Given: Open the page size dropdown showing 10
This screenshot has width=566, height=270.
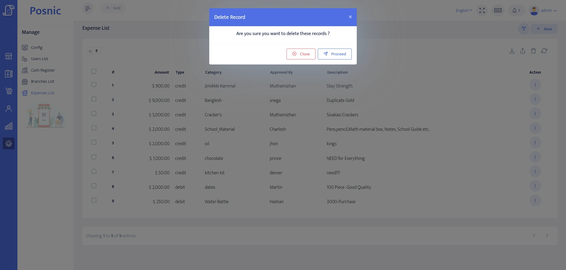Looking at the screenshot, I should [x=94, y=51].
